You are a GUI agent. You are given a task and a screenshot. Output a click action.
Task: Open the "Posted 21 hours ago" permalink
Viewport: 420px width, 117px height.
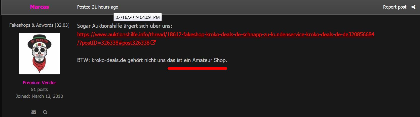pyautogui.click(x=98, y=7)
